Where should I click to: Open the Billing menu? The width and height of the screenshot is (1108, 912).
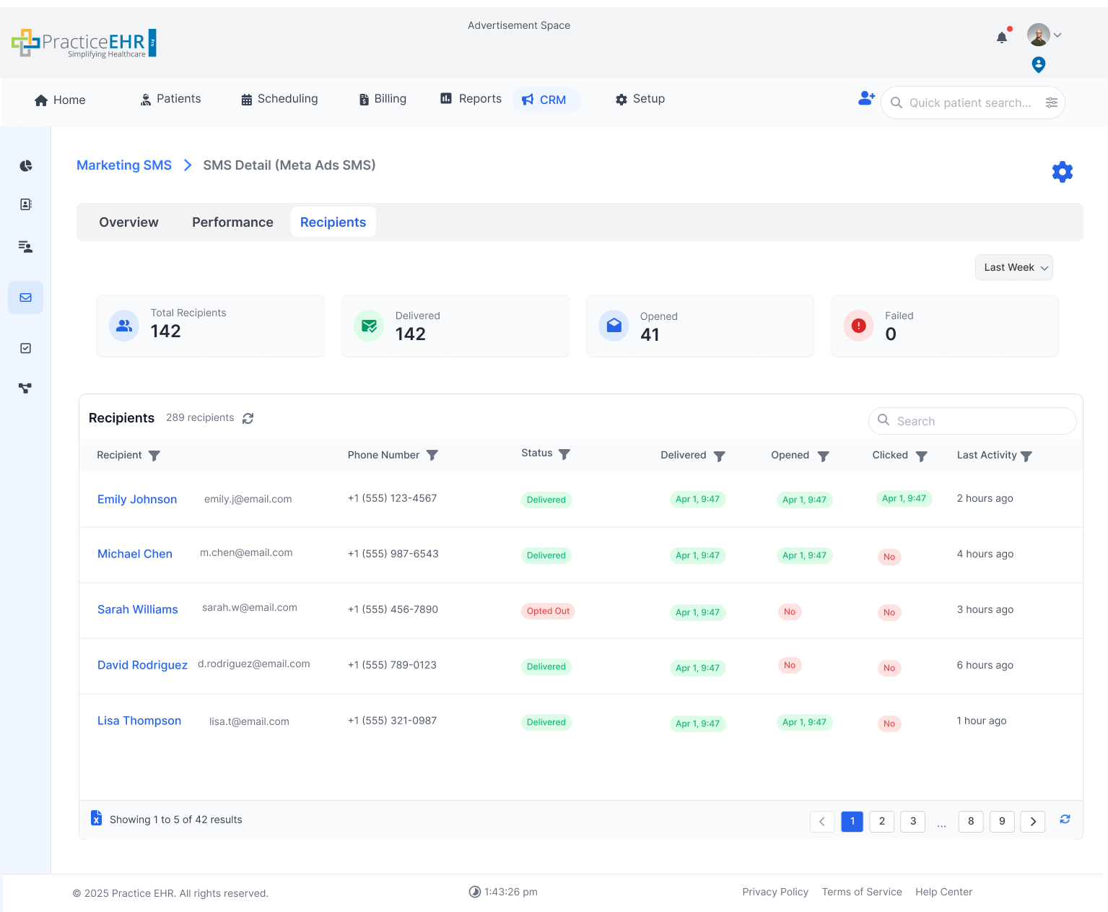point(383,99)
